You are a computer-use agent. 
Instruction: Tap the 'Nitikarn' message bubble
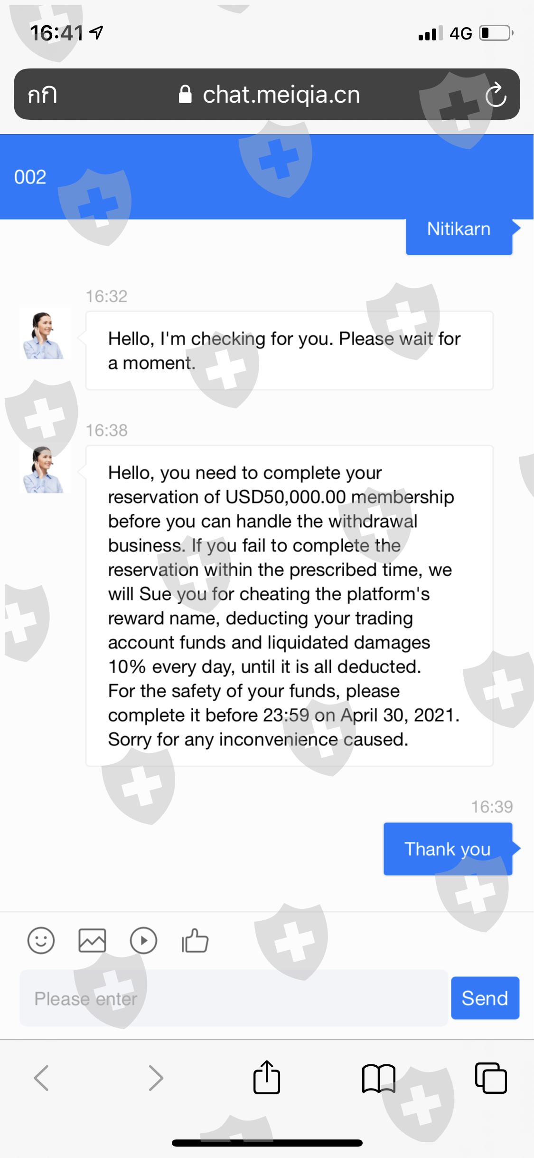pyautogui.click(x=459, y=231)
